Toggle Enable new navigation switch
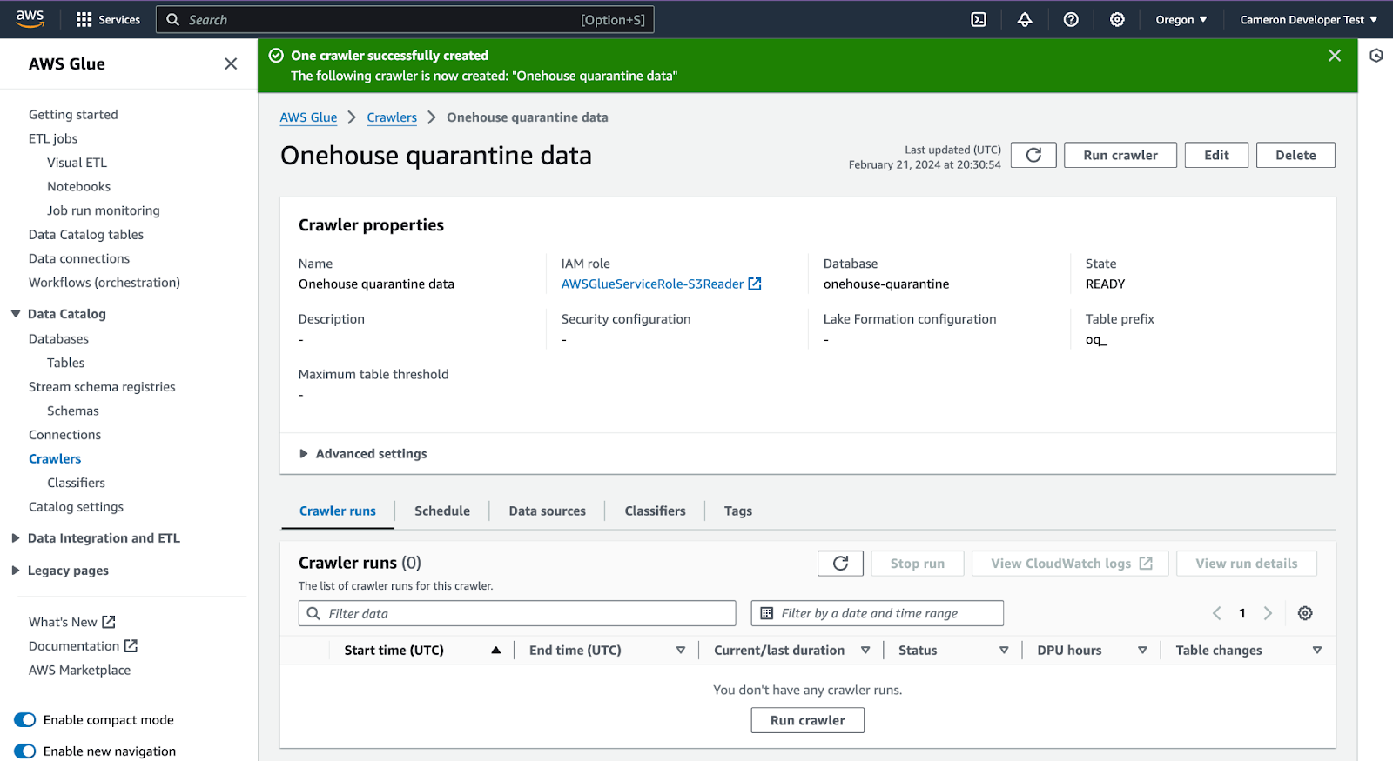The height and width of the screenshot is (761, 1393). [25, 751]
